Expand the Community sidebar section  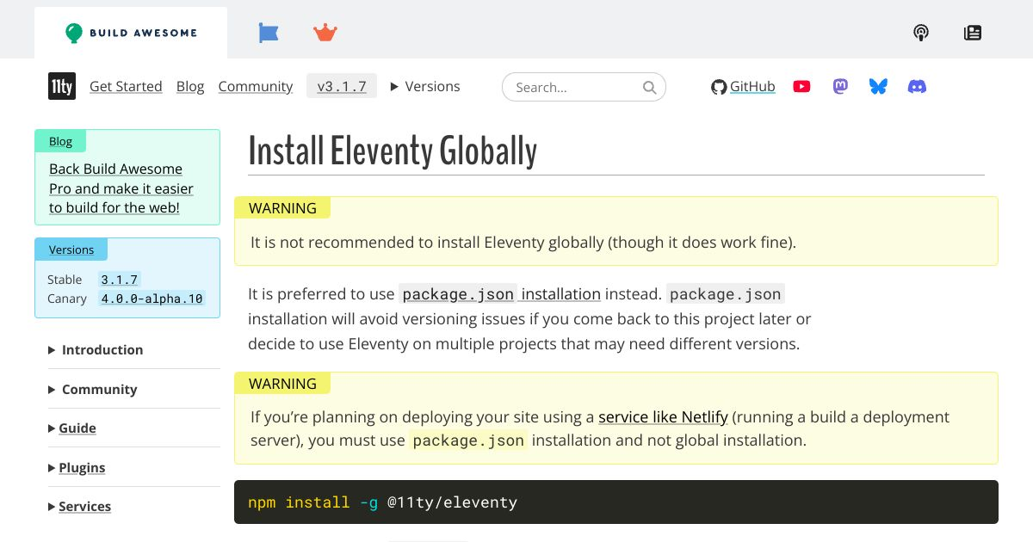tap(93, 389)
